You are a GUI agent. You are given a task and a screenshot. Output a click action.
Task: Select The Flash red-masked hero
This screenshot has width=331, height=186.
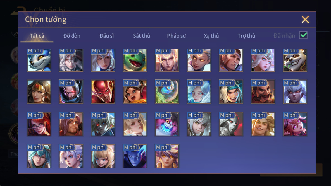click(103, 92)
